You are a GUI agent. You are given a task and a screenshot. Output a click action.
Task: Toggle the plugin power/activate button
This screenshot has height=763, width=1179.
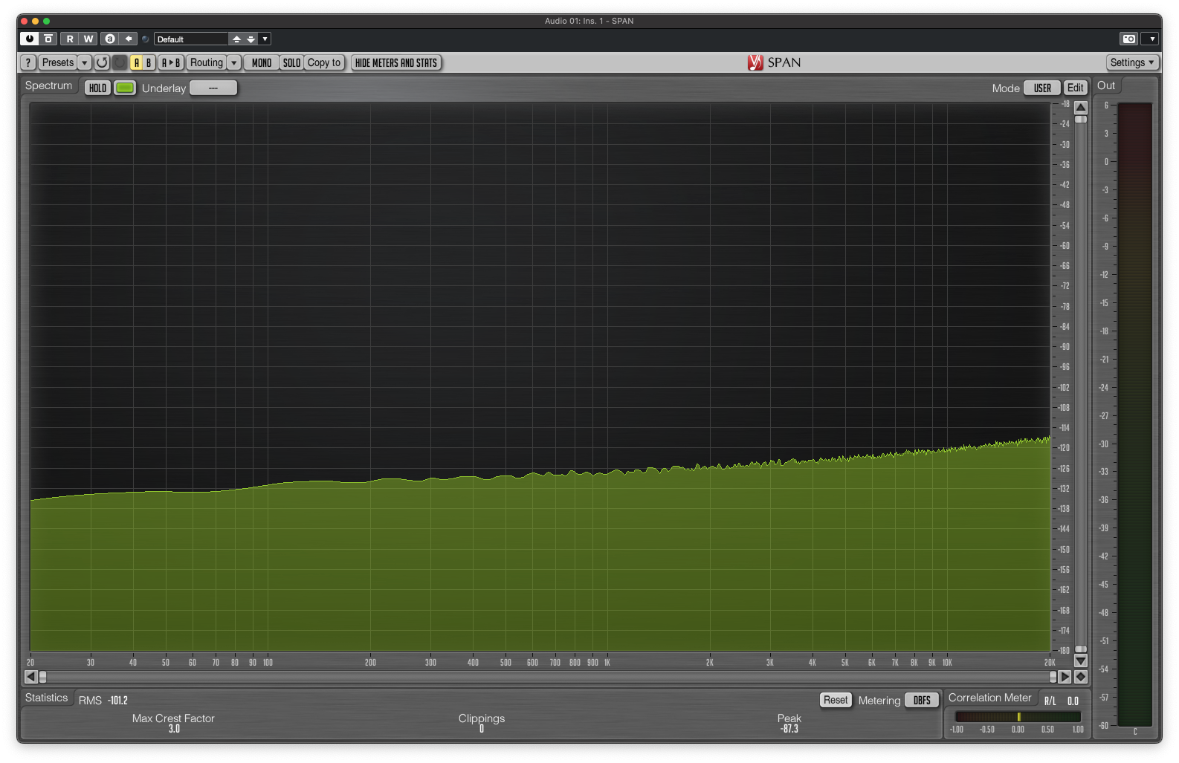tap(30, 39)
